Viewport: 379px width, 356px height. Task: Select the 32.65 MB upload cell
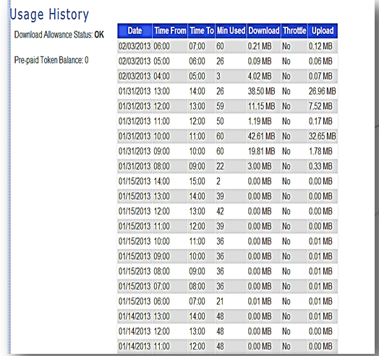(x=322, y=136)
